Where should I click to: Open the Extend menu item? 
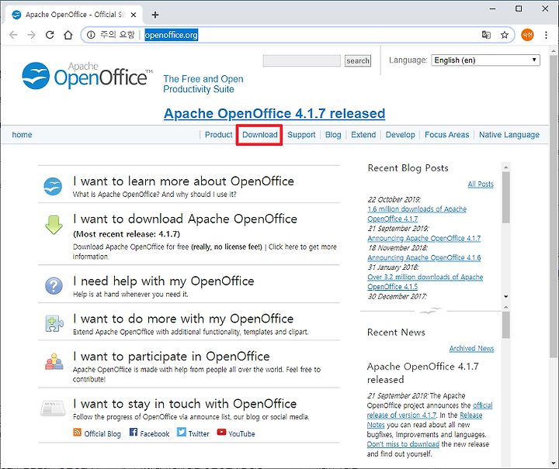(363, 135)
